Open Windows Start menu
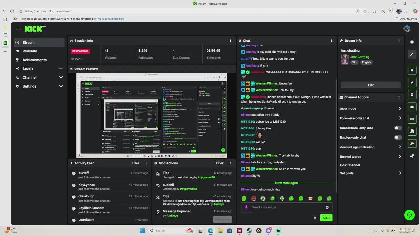 [x=142, y=231]
